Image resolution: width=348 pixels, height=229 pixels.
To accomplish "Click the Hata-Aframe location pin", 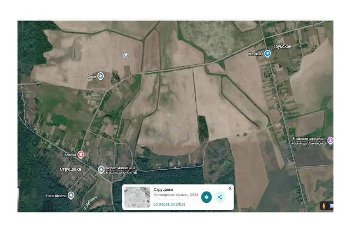I will [71, 195].
